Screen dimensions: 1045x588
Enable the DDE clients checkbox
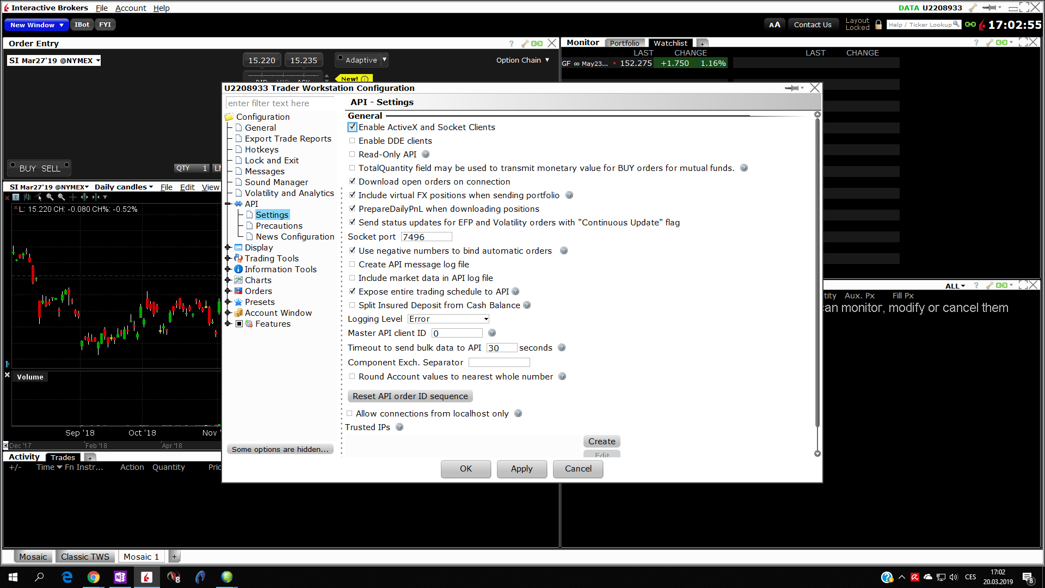352,141
